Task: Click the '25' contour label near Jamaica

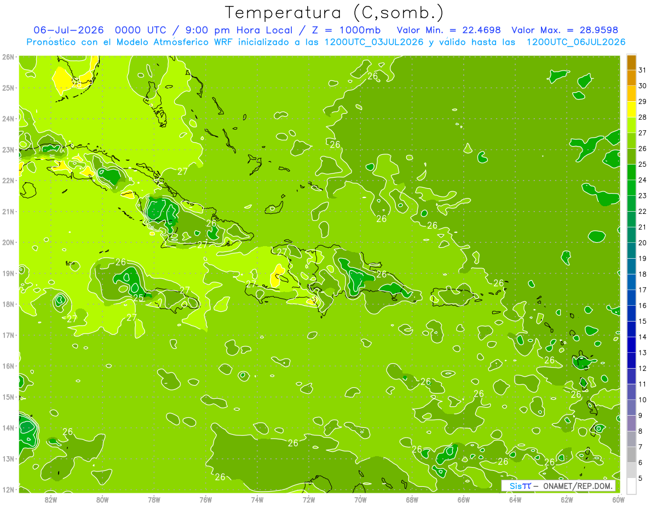Action: point(138,298)
